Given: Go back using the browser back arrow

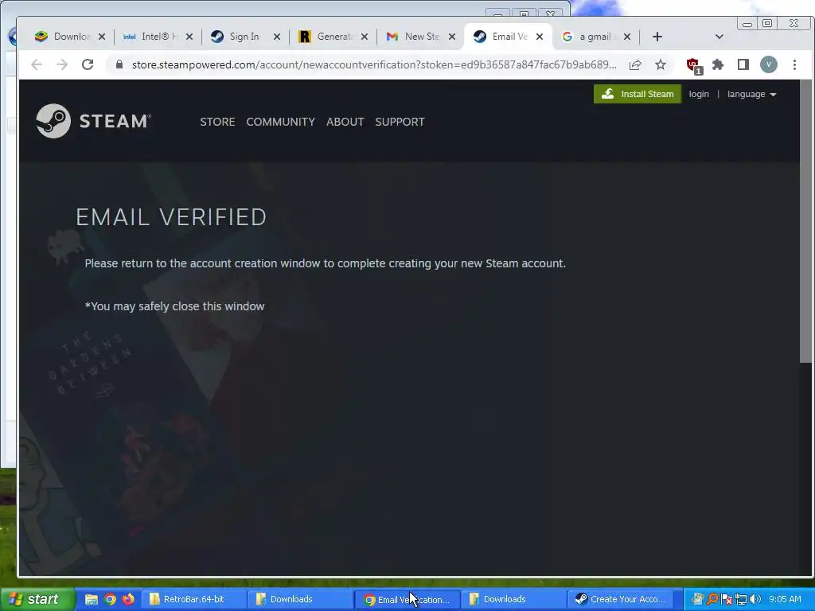Looking at the screenshot, I should pos(37,64).
